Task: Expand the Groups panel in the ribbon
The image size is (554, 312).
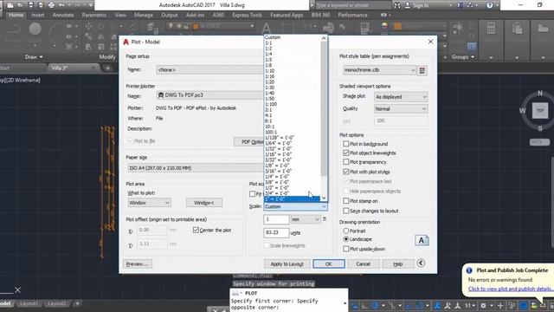Action: pos(463,57)
